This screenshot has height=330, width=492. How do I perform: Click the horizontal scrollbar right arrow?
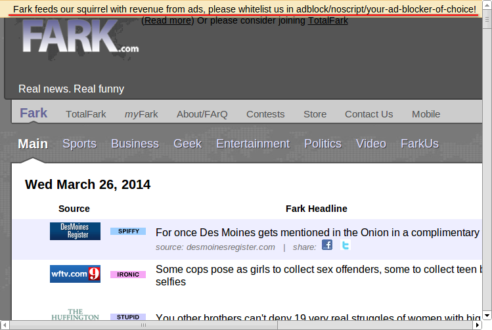point(476,325)
